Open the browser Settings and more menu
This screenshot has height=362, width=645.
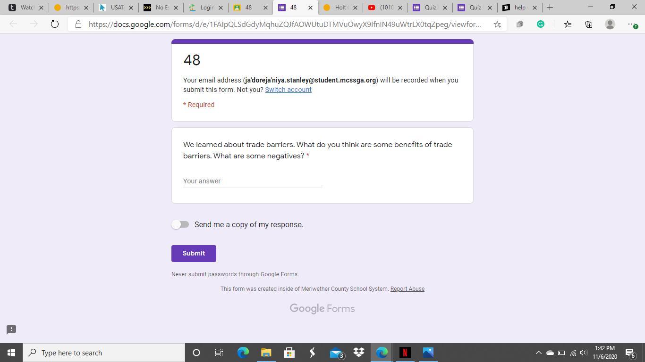click(x=632, y=24)
